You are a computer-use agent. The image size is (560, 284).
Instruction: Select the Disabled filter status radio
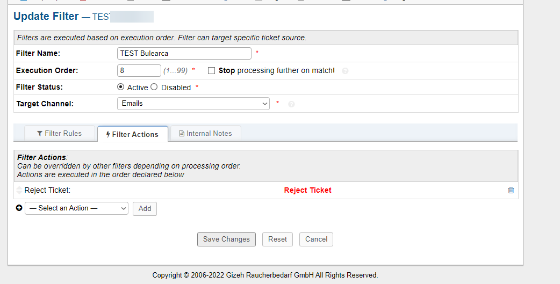154,87
